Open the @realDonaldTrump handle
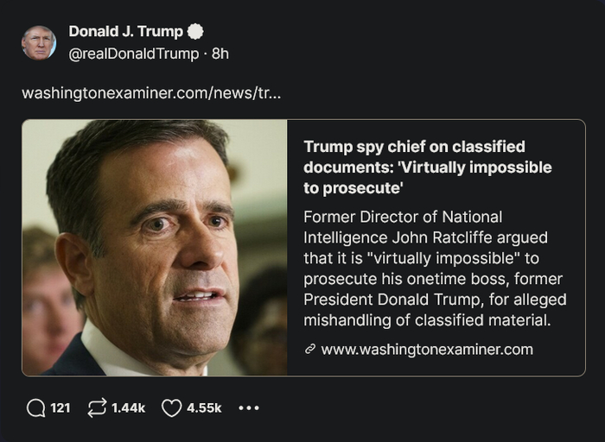Viewport: 605px width, 442px height. click(x=133, y=54)
